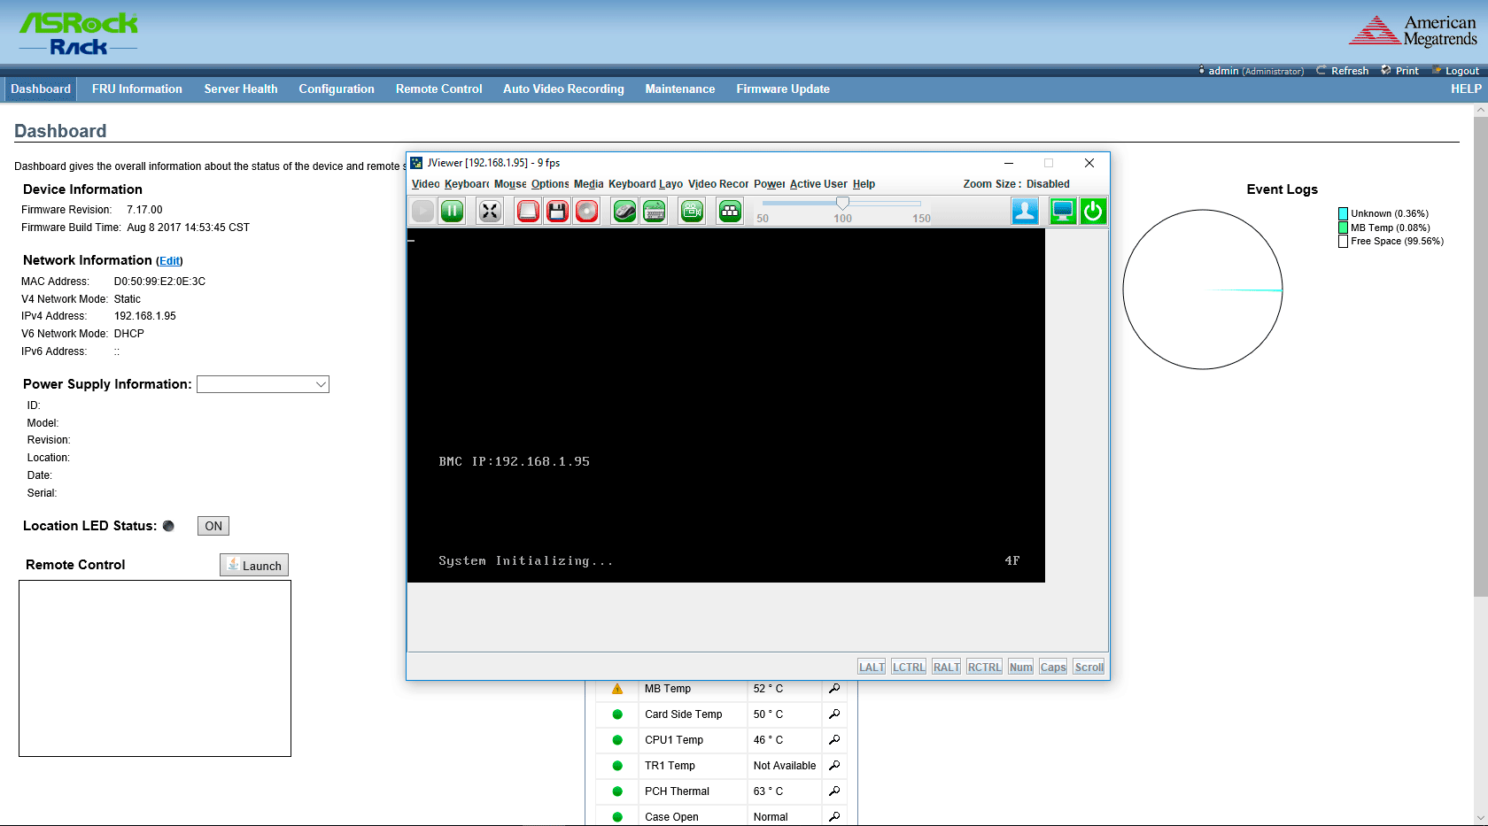Toggle the LALT key indicator
Screen dimensions: 1488x826
click(x=872, y=668)
